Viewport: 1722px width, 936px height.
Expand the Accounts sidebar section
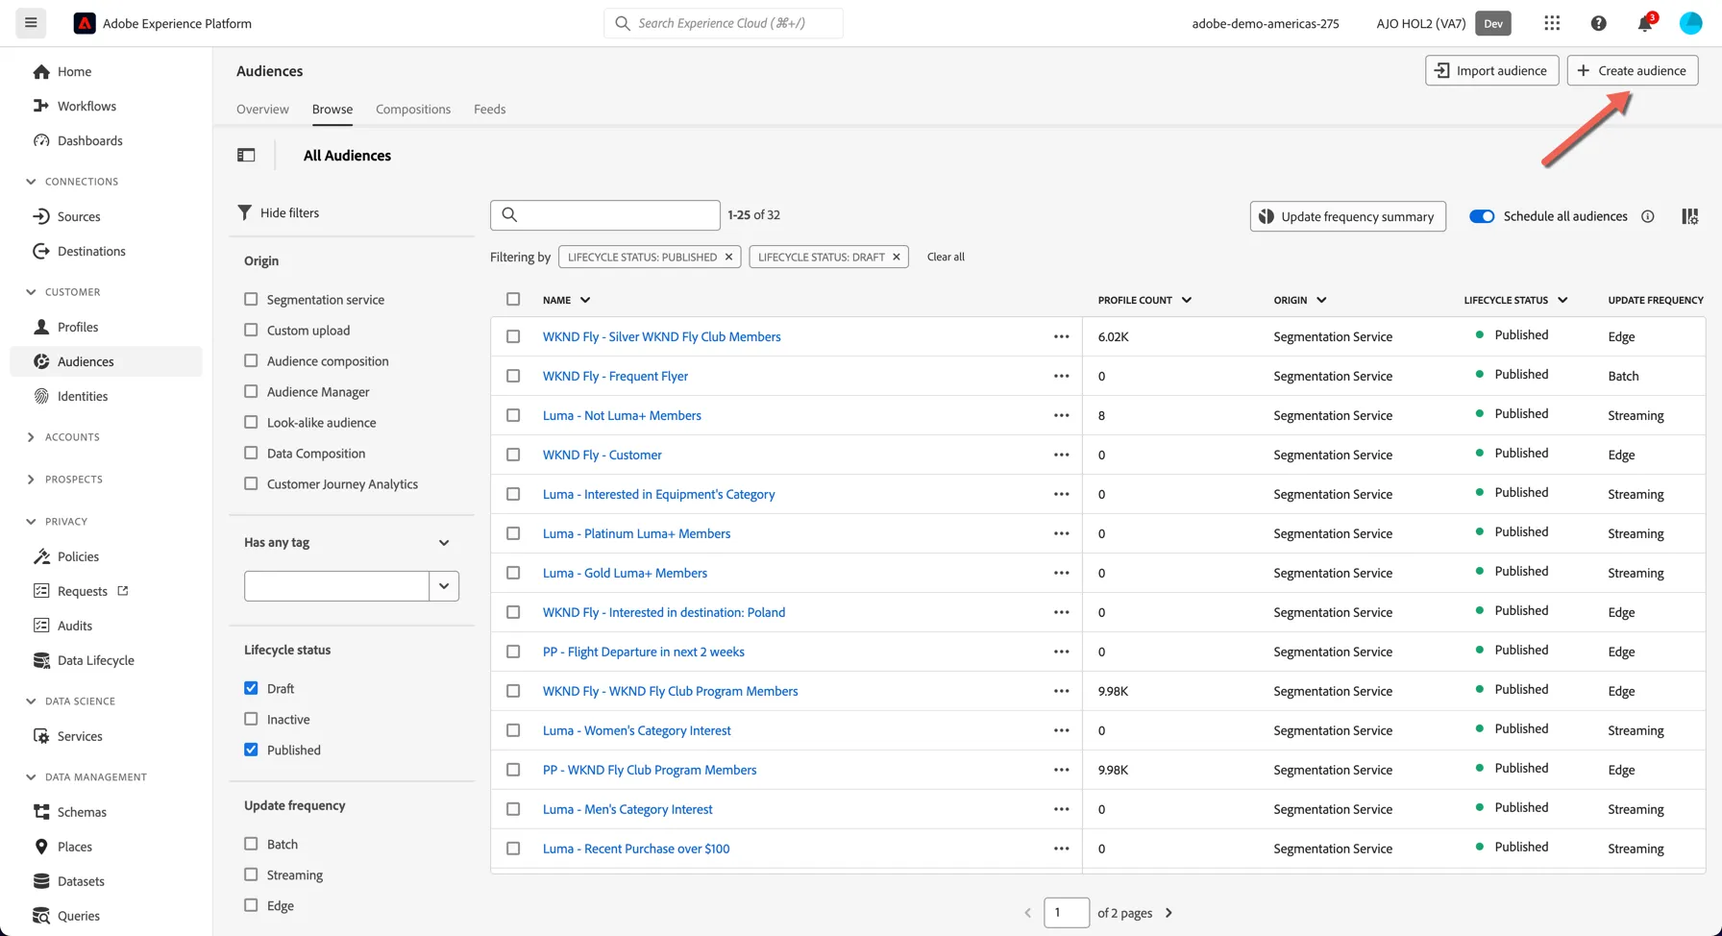(x=31, y=437)
